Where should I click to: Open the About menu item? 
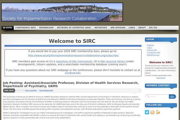[x=142, y=28]
